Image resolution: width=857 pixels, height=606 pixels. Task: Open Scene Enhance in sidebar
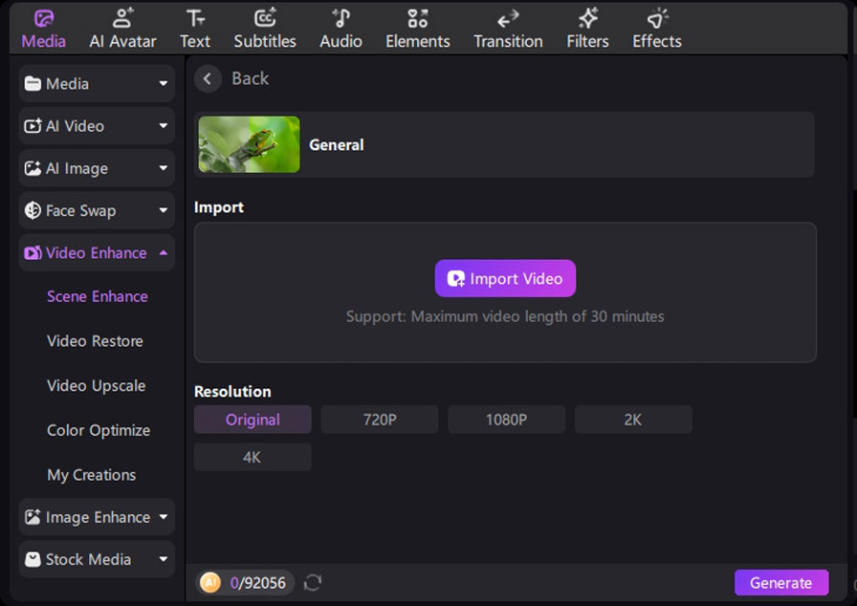pos(98,296)
